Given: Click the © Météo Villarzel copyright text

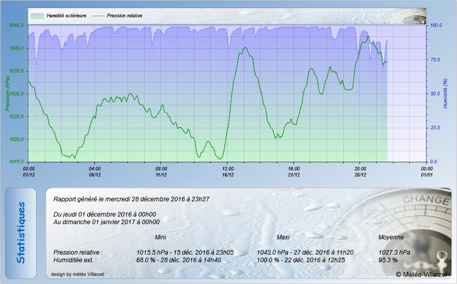Looking at the screenshot, I should (x=421, y=274).
